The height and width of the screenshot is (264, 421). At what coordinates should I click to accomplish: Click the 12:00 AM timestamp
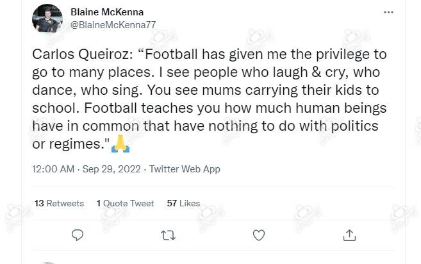[53, 169]
